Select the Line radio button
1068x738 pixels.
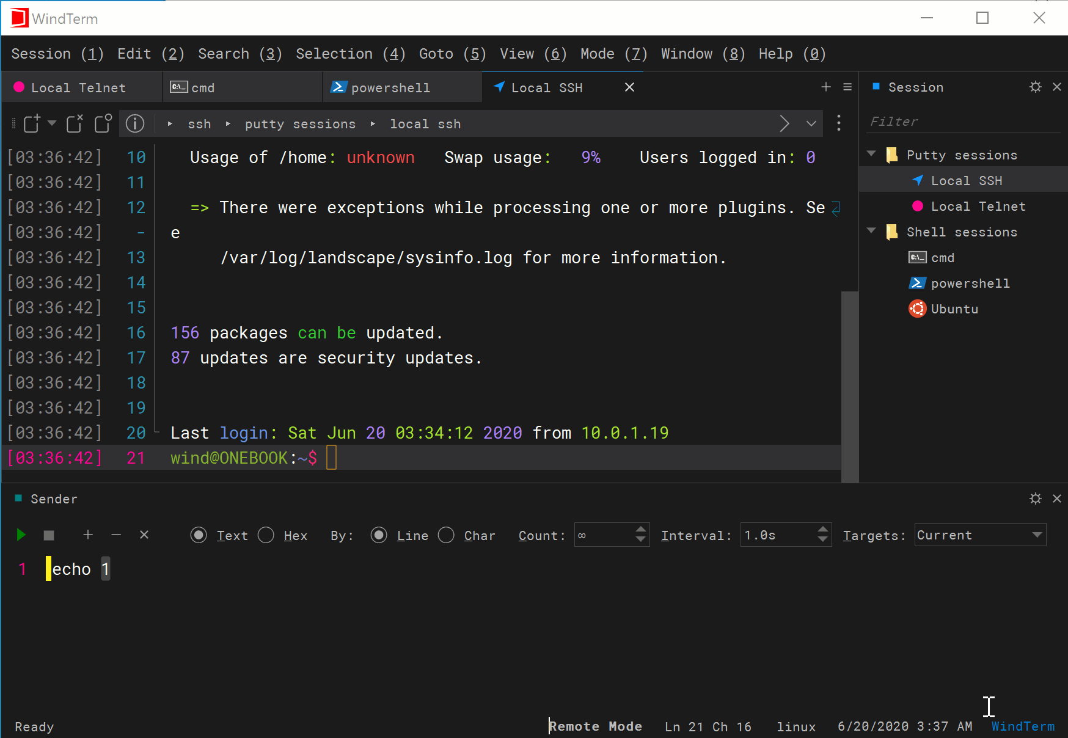click(379, 535)
